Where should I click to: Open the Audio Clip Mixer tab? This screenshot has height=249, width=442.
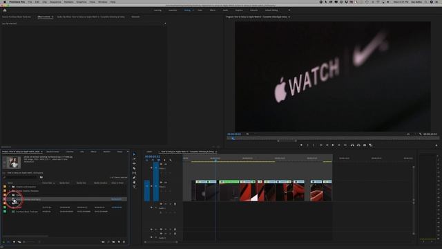pyautogui.click(x=90, y=17)
